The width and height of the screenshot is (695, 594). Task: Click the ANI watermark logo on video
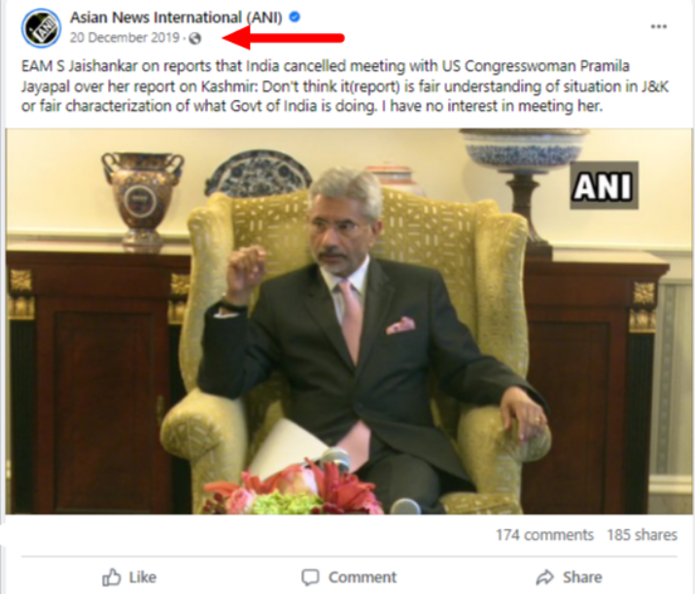(604, 185)
